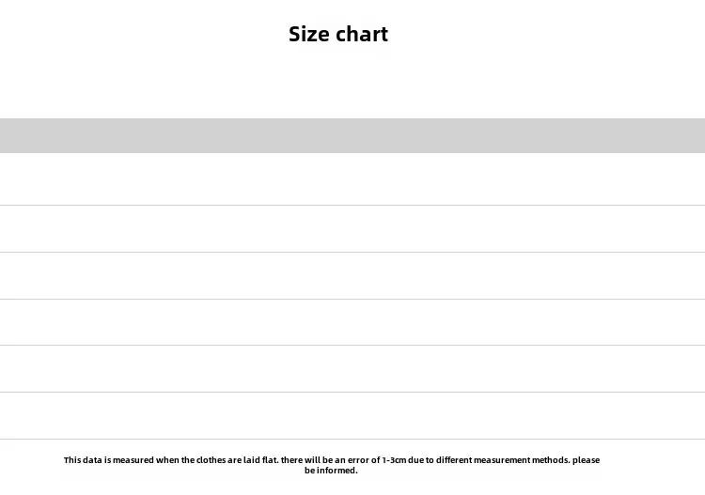
Task: Select the word "Size" in the heading
Action: (308, 34)
